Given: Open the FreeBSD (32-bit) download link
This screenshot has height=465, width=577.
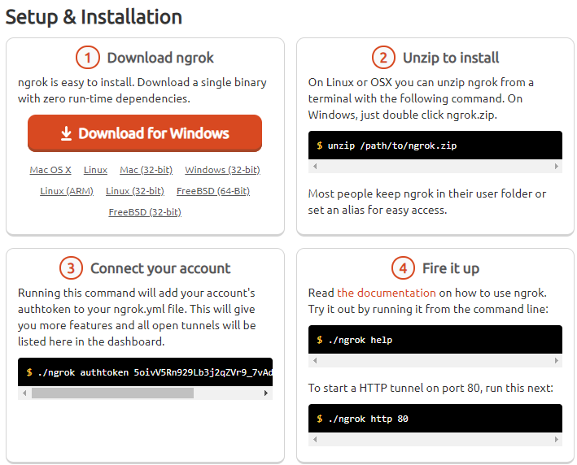Looking at the screenshot, I should tap(145, 212).
